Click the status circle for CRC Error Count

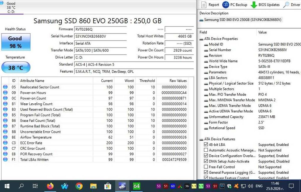[x=5, y=148]
